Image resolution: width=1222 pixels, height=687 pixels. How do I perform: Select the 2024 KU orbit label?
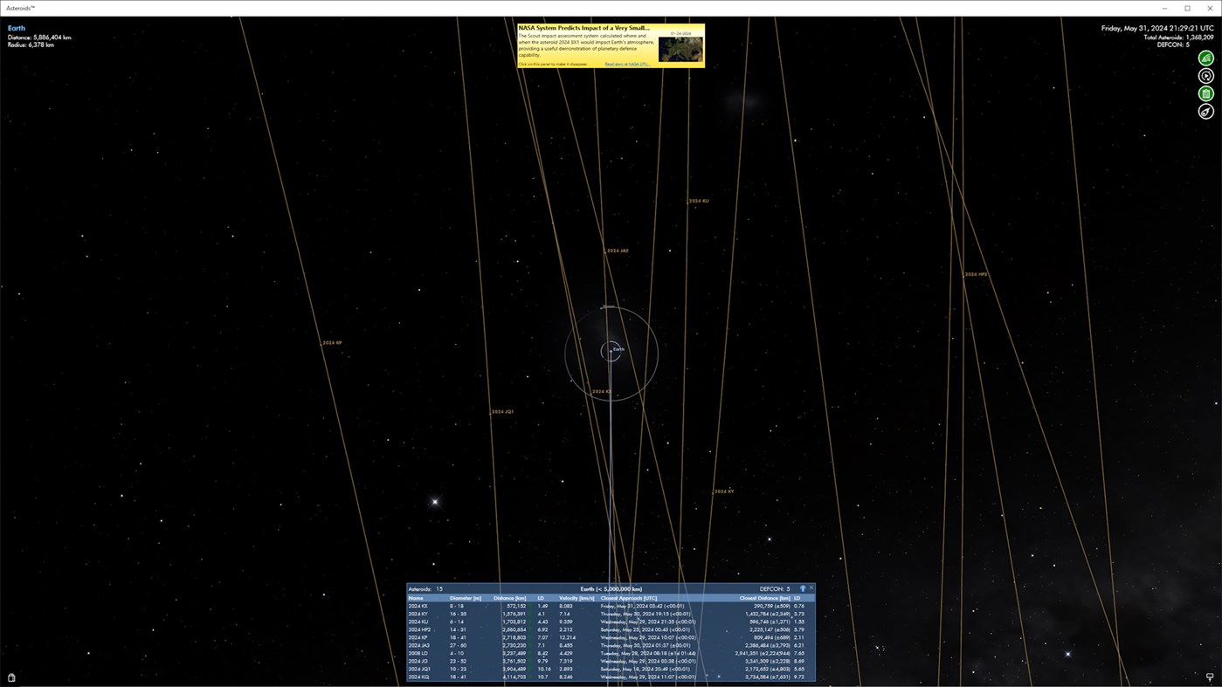(x=699, y=200)
